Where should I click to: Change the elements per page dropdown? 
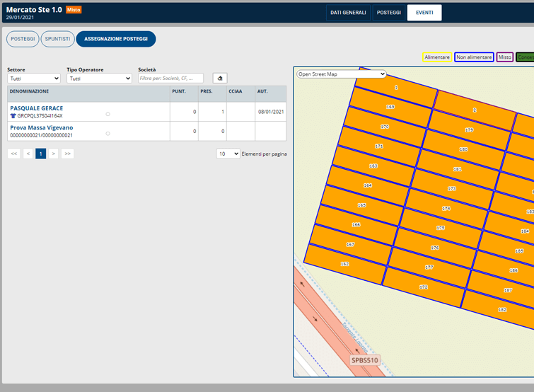[x=228, y=154]
